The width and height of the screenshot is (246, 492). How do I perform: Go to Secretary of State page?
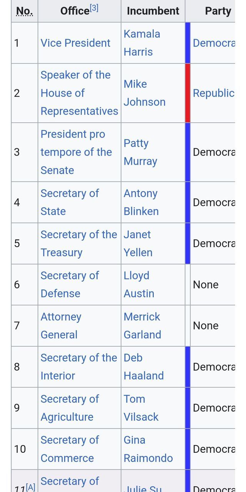point(70,202)
